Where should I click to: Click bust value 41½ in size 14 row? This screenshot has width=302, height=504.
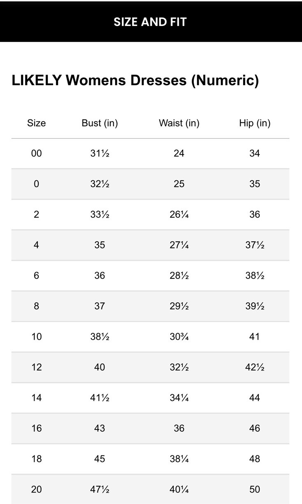click(100, 398)
